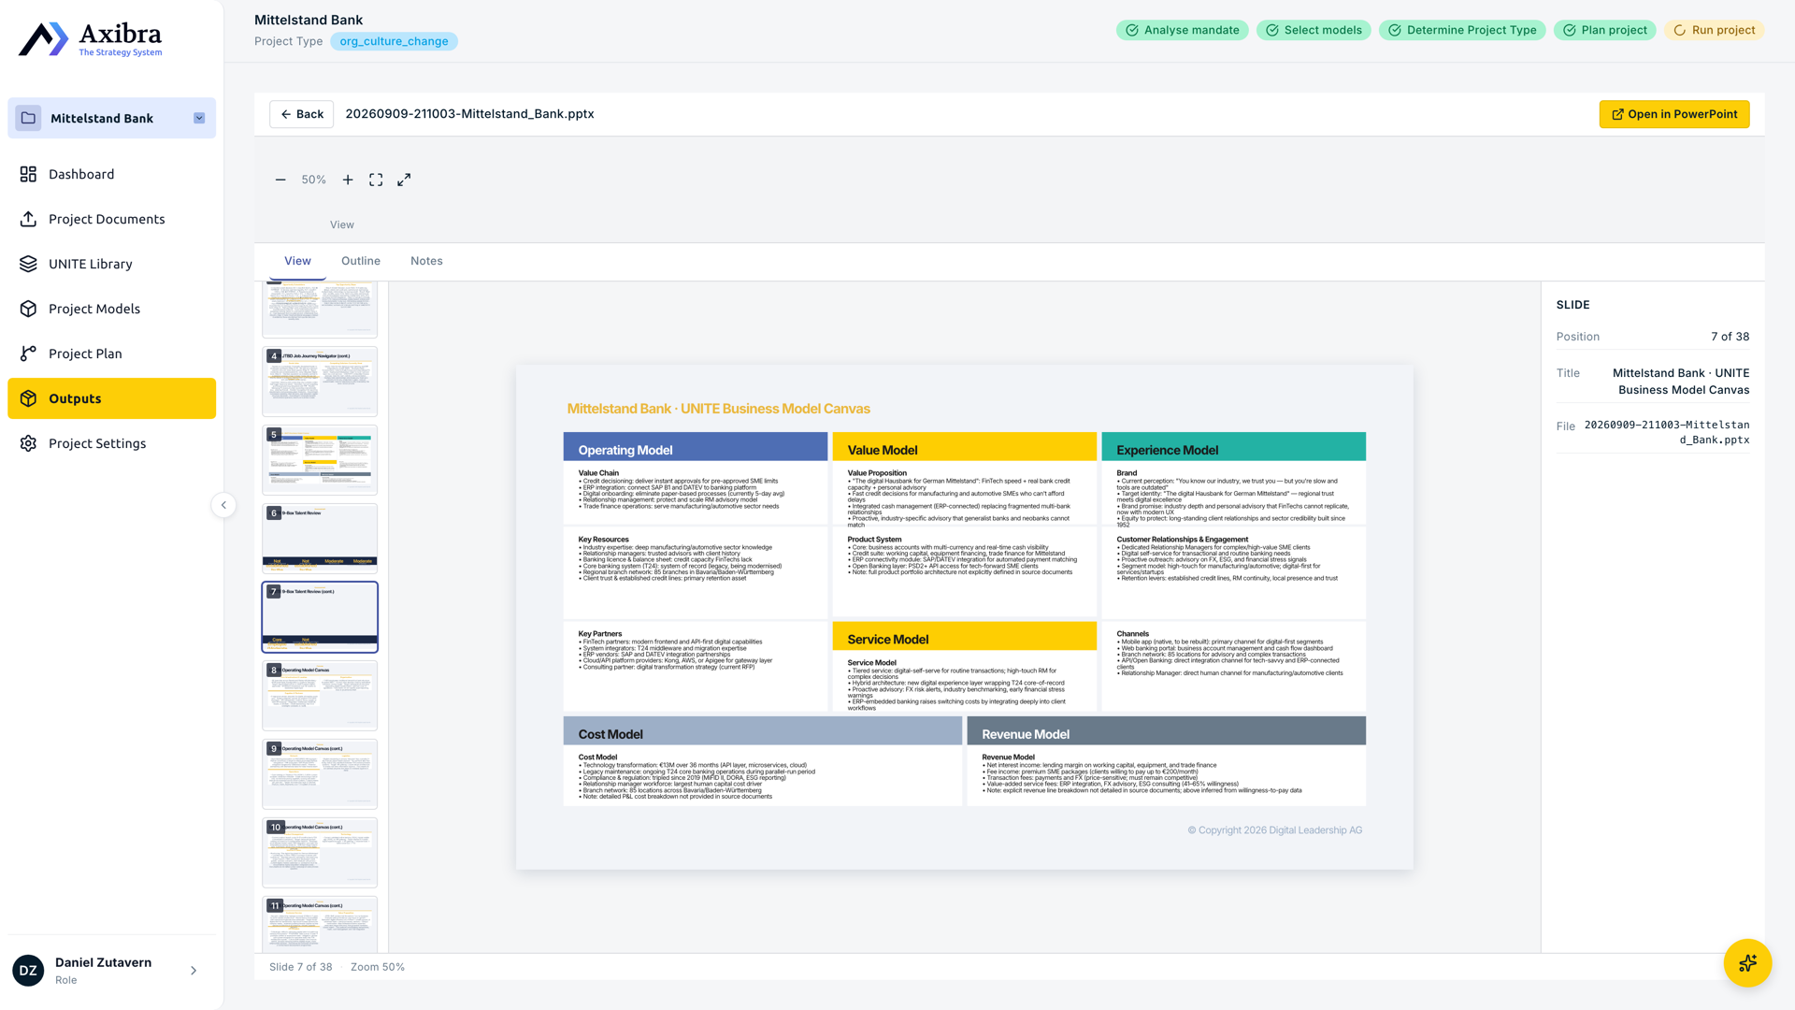Click the fit-to-screen icon
Viewport: 1795px width, 1010px height.
click(376, 180)
